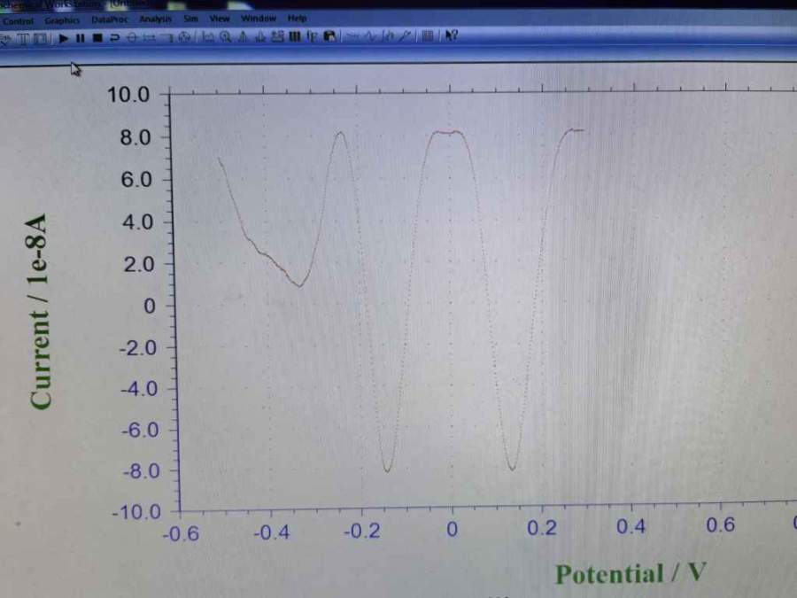Start the experiment with the Run icon
The image size is (797, 598).
click(x=63, y=38)
